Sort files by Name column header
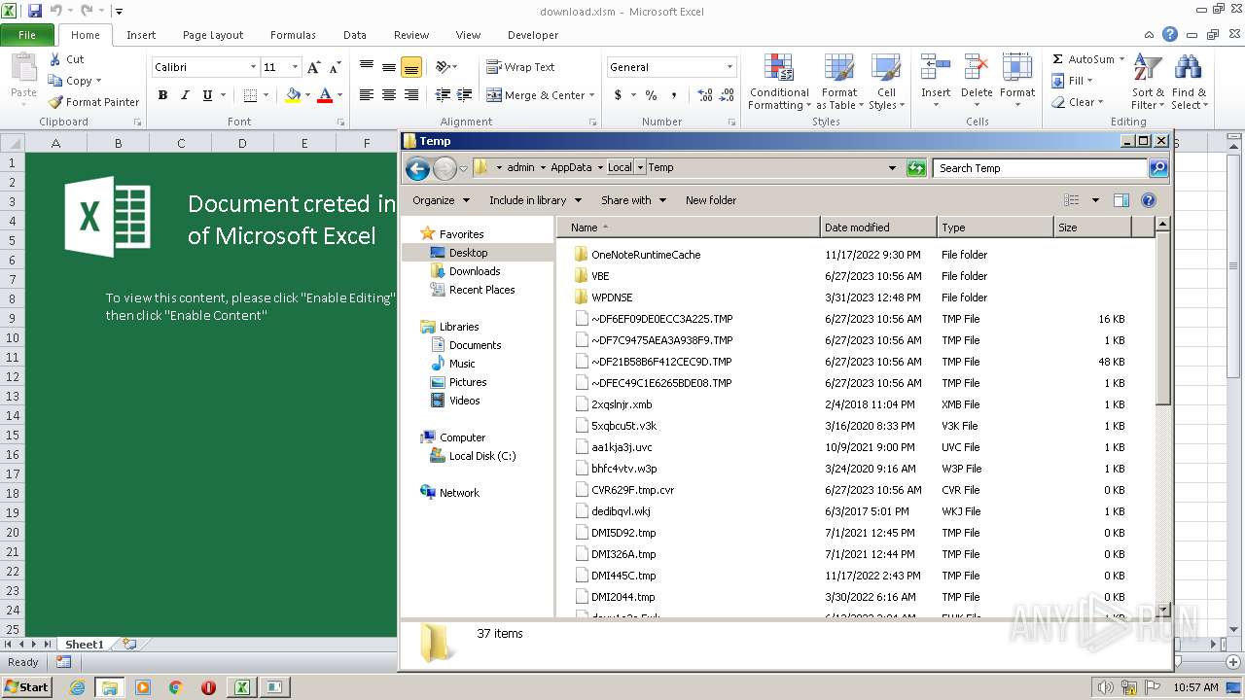The image size is (1245, 700). 689,227
